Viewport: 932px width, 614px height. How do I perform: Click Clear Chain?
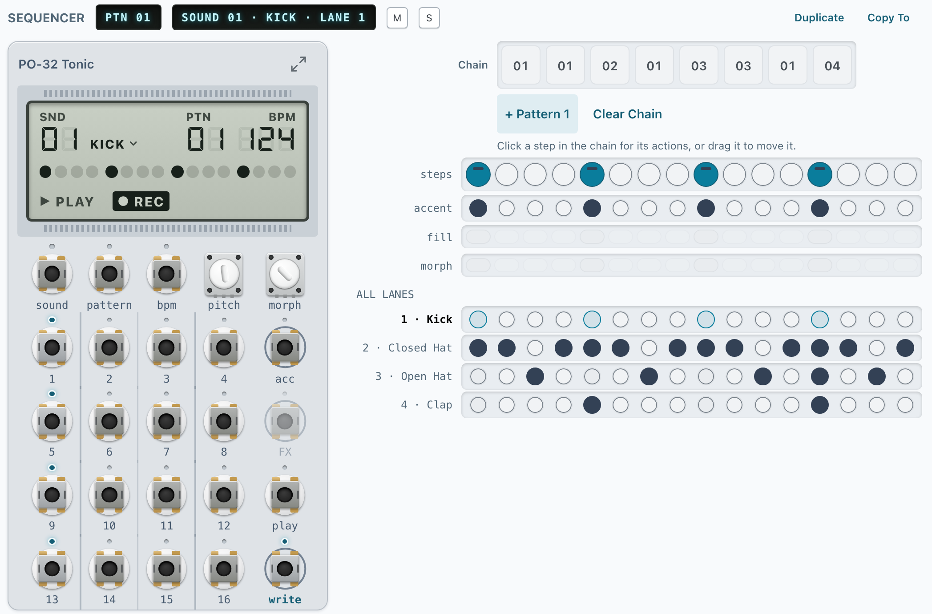point(627,114)
